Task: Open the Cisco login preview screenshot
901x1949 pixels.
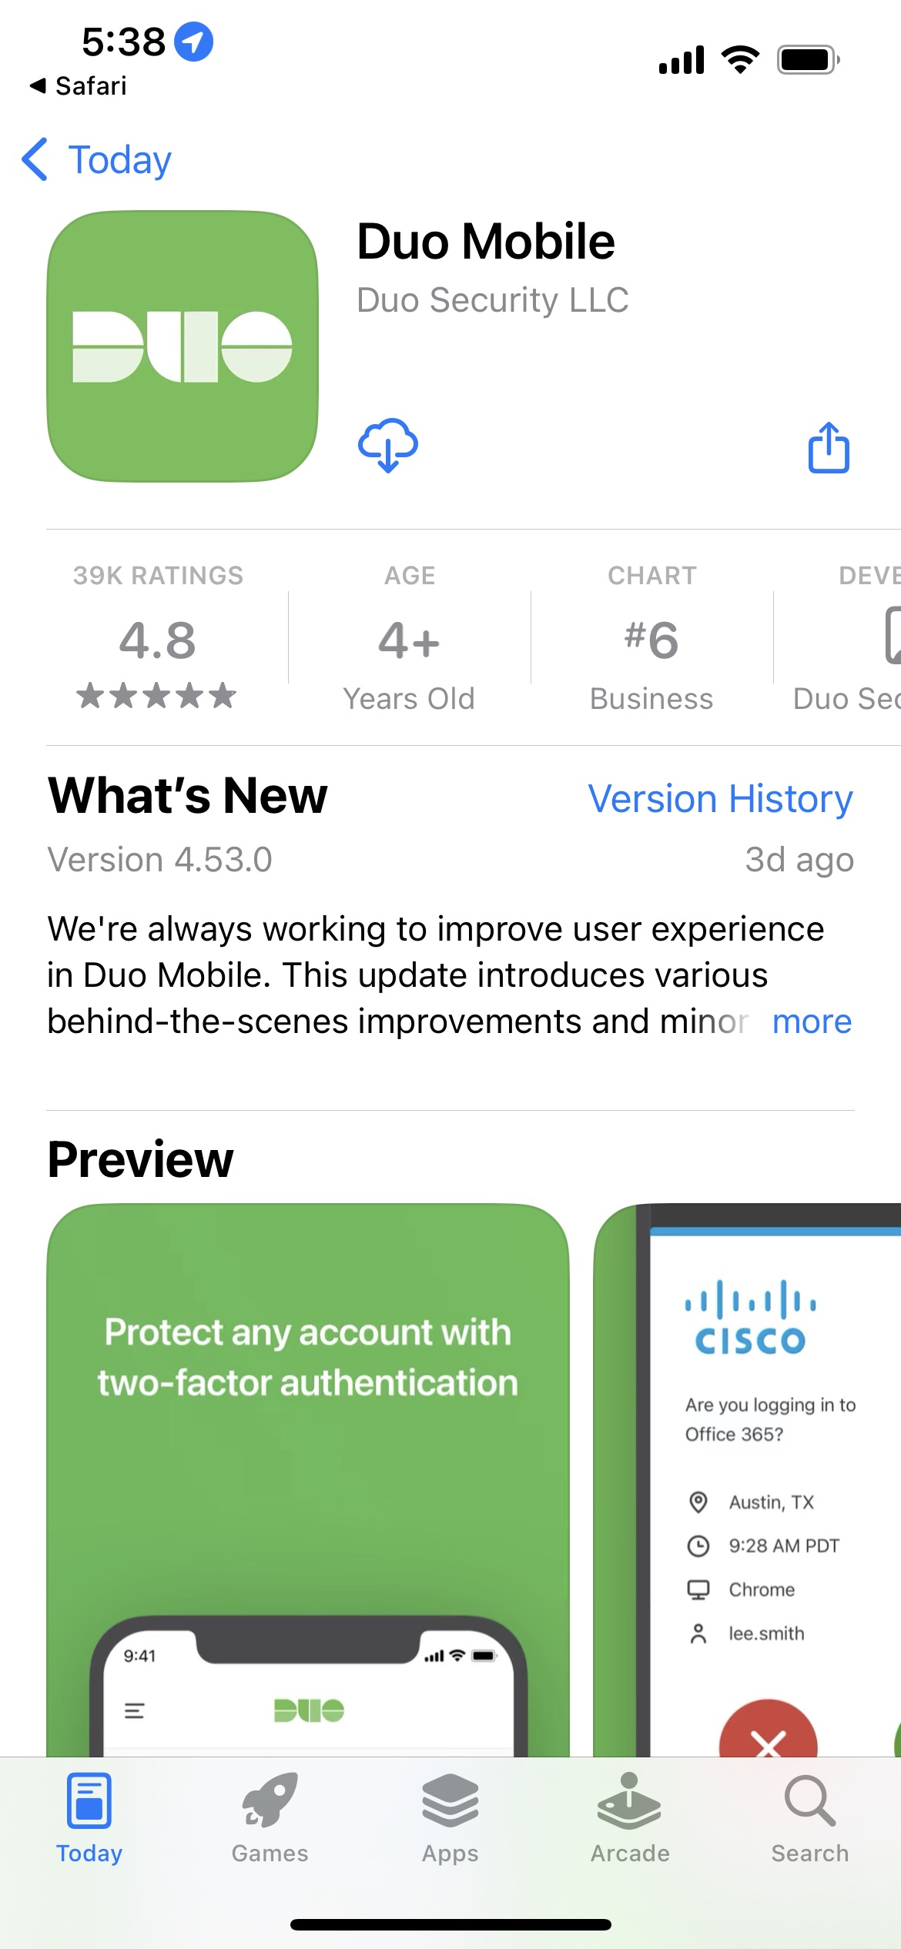Action: coord(747,1479)
